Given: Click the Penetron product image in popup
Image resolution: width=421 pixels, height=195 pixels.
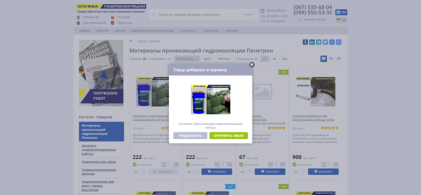Looking at the screenshot, I should point(210,100).
